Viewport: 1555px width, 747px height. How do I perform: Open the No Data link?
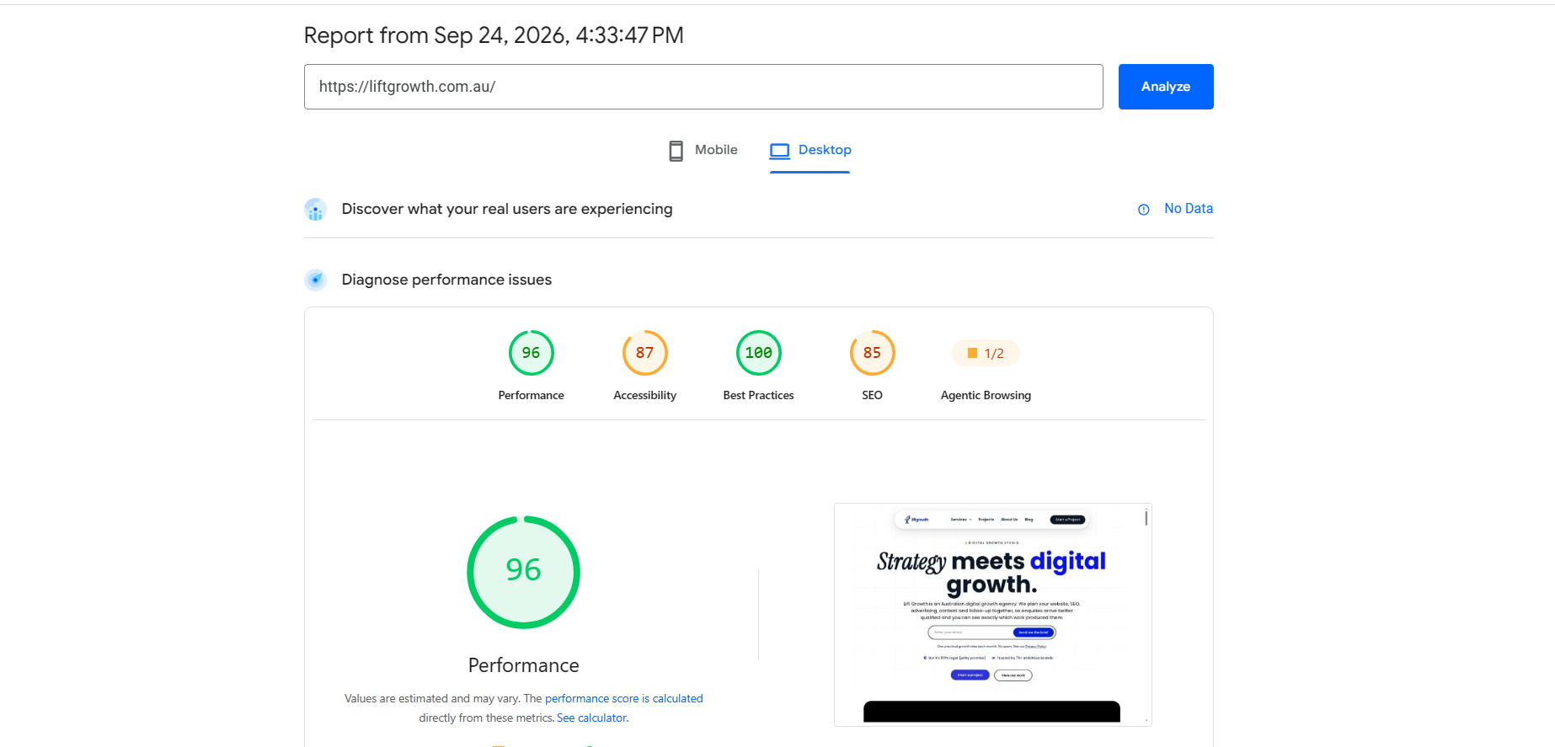(x=1189, y=209)
